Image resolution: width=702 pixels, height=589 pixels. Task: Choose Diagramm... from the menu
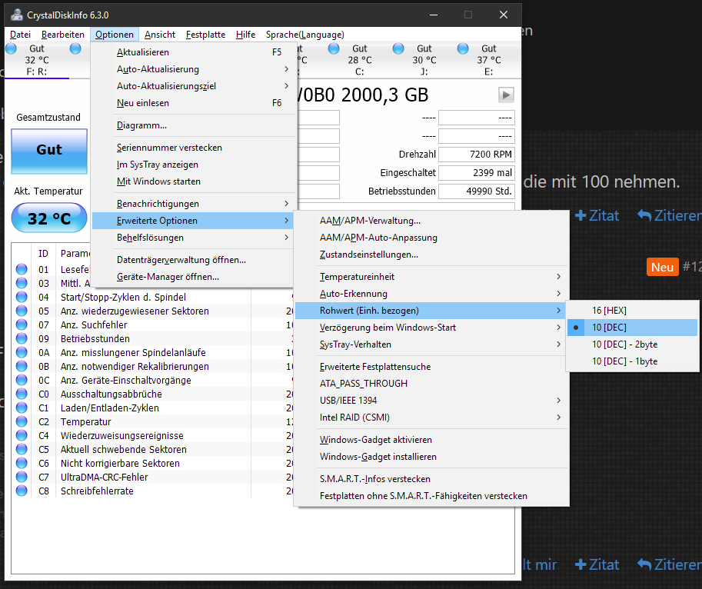tap(194, 125)
